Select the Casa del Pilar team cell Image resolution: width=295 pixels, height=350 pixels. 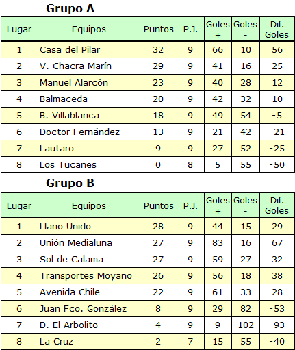click(89, 49)
